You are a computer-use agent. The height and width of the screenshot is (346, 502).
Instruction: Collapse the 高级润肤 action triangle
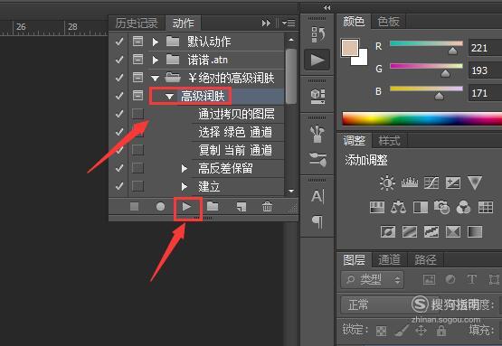coord(170,96)
